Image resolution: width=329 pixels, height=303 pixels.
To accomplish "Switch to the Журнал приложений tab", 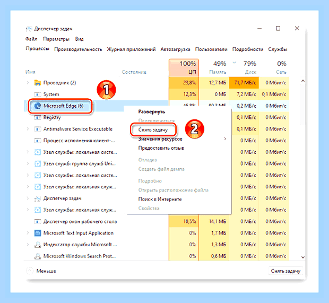I will coord(132,49).
